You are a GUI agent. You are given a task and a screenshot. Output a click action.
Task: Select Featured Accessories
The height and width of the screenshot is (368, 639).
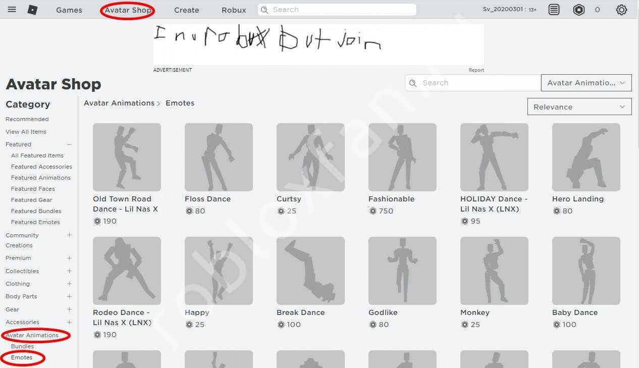41,167
